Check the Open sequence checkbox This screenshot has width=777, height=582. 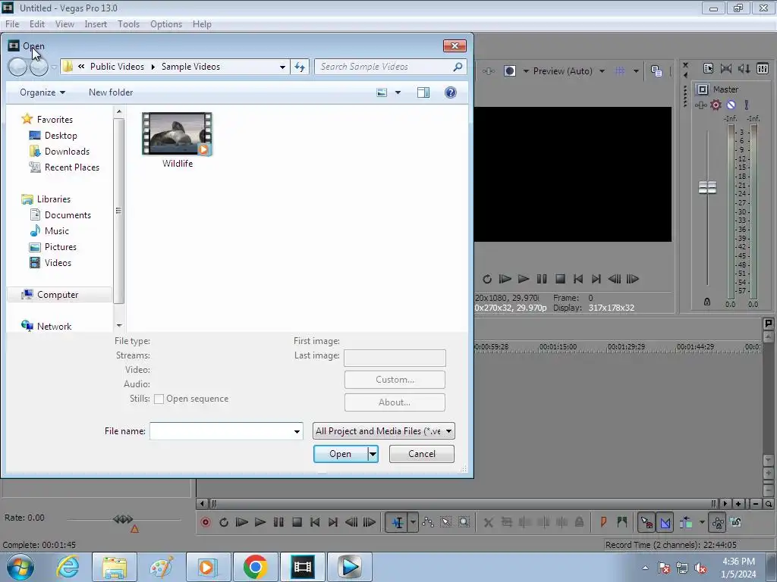(159, 399)
